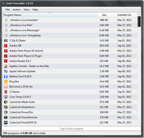This screenshot has height=138, width=144.
Task: Sort by Size column header
Action: (104, 15)
